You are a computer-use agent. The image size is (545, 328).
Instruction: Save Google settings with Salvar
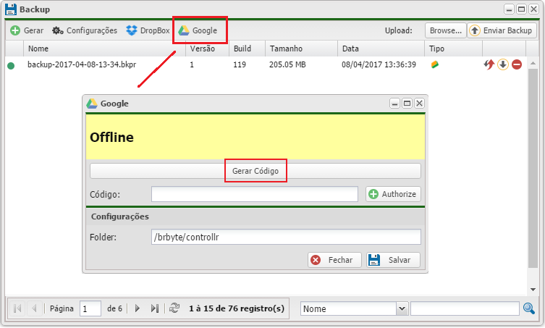coord(392,260)
